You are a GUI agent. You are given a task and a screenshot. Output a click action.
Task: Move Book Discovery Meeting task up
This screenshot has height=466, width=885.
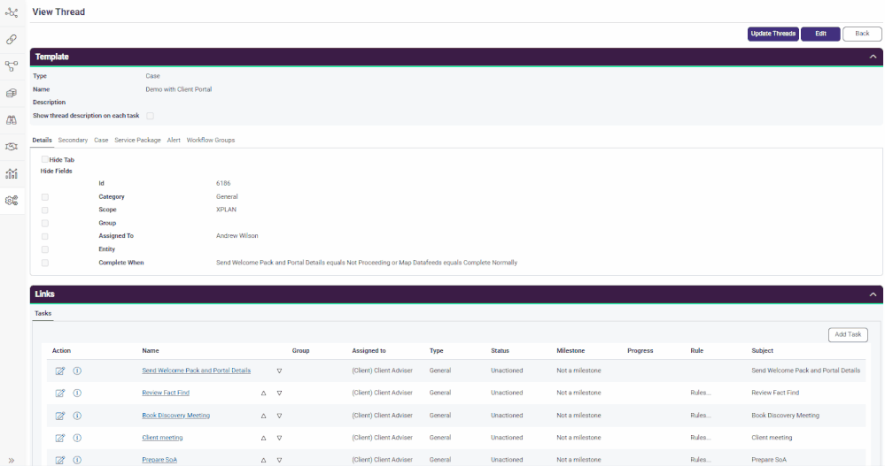click(x=263, y=416)
